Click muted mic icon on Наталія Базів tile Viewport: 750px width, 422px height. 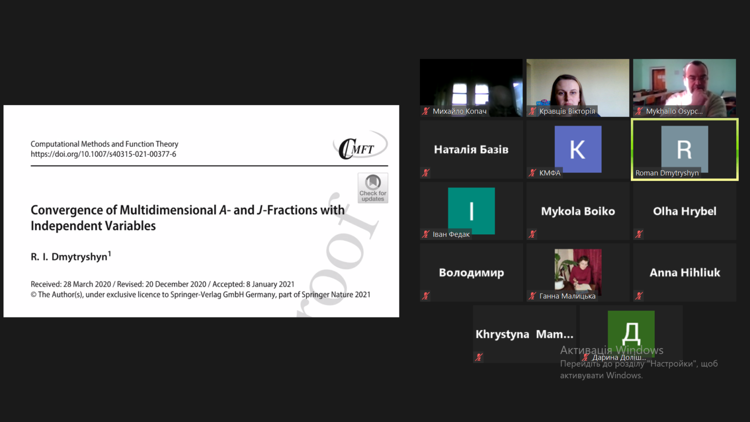tap(426, 173)
